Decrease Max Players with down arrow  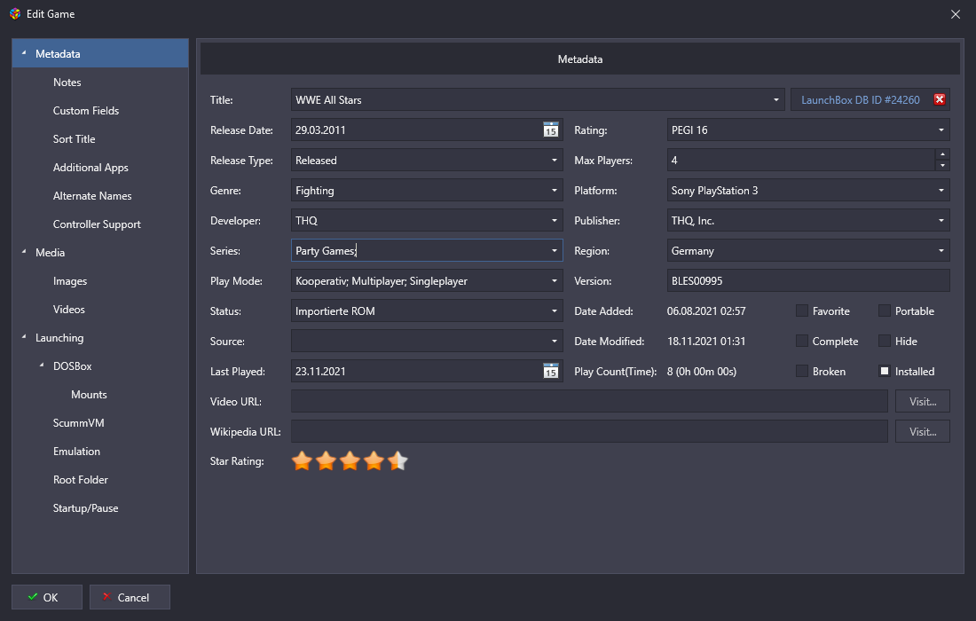(x=941, y=166)
